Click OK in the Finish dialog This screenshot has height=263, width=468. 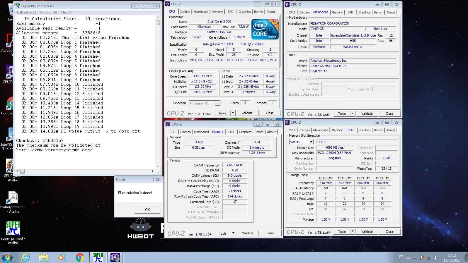147,210
